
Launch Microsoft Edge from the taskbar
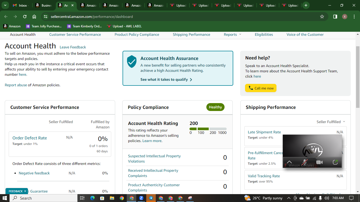(93, 198)
